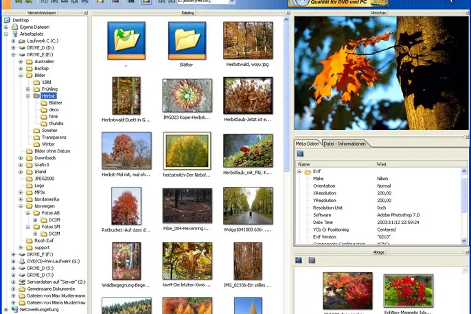Select the Blätter subfolder in the tree
This screenshot has width=471, height=314.
(x=55, y=103)
